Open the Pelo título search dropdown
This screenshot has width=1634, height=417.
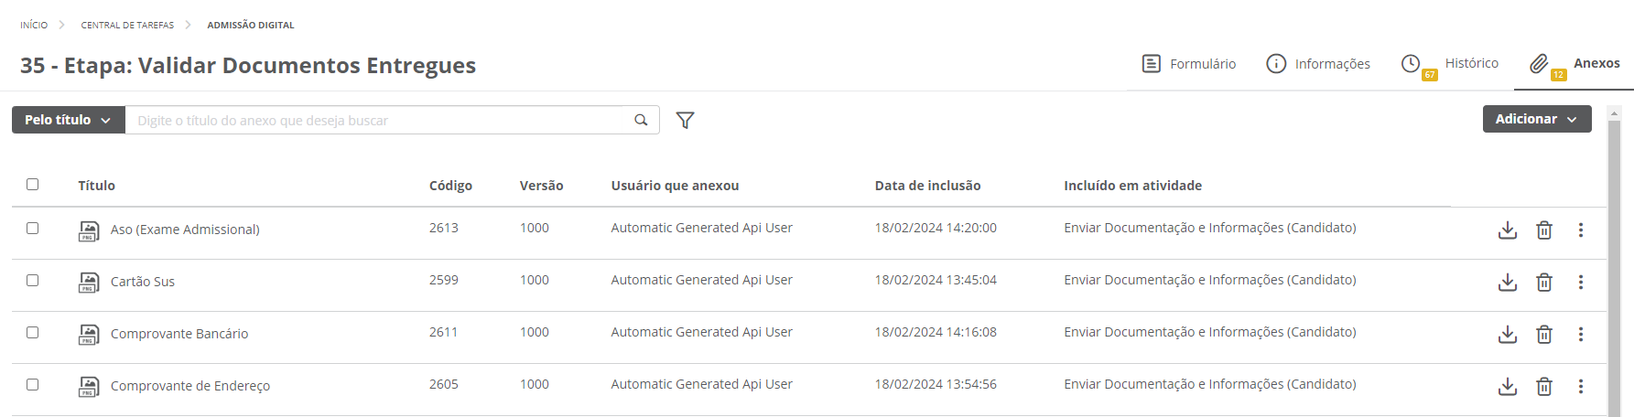(68, 120)
